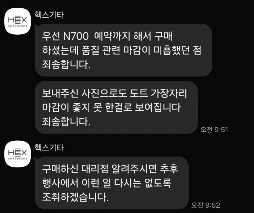
Task: Click the phrase 품질 관련 in first bubble
Action: tap(101, 50)
